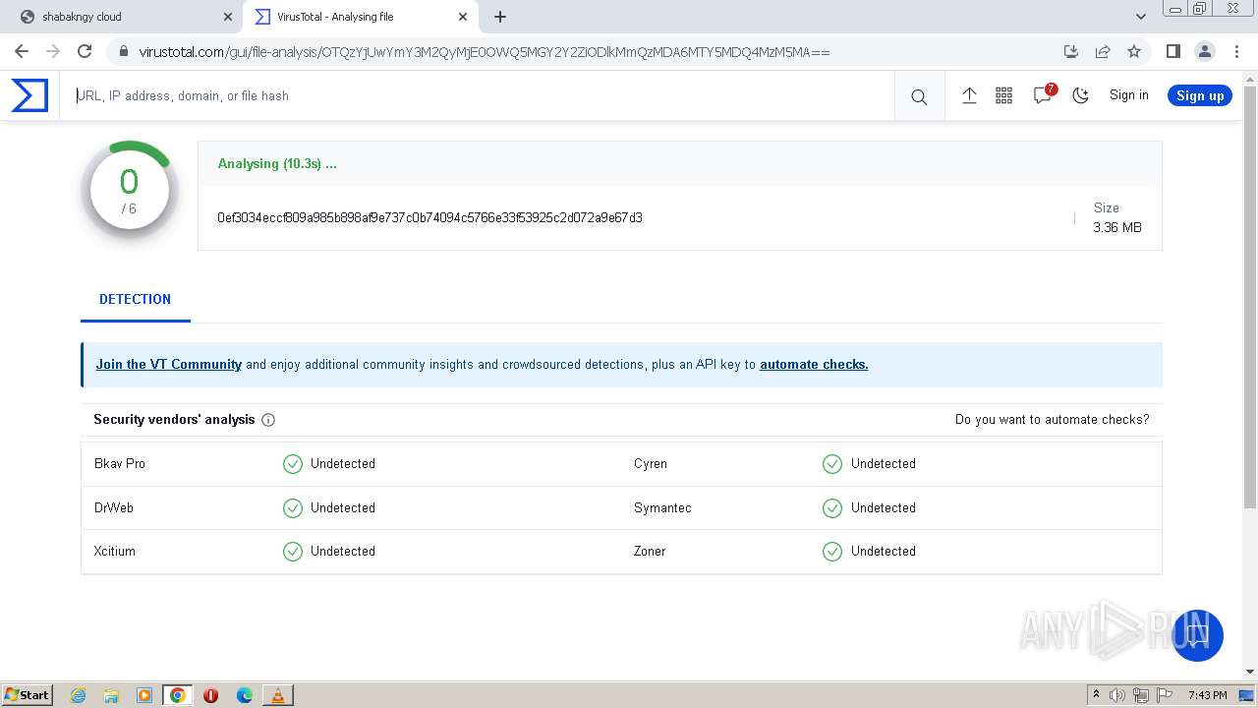
Task: Click the address bar URL
Action: point(485,52)
